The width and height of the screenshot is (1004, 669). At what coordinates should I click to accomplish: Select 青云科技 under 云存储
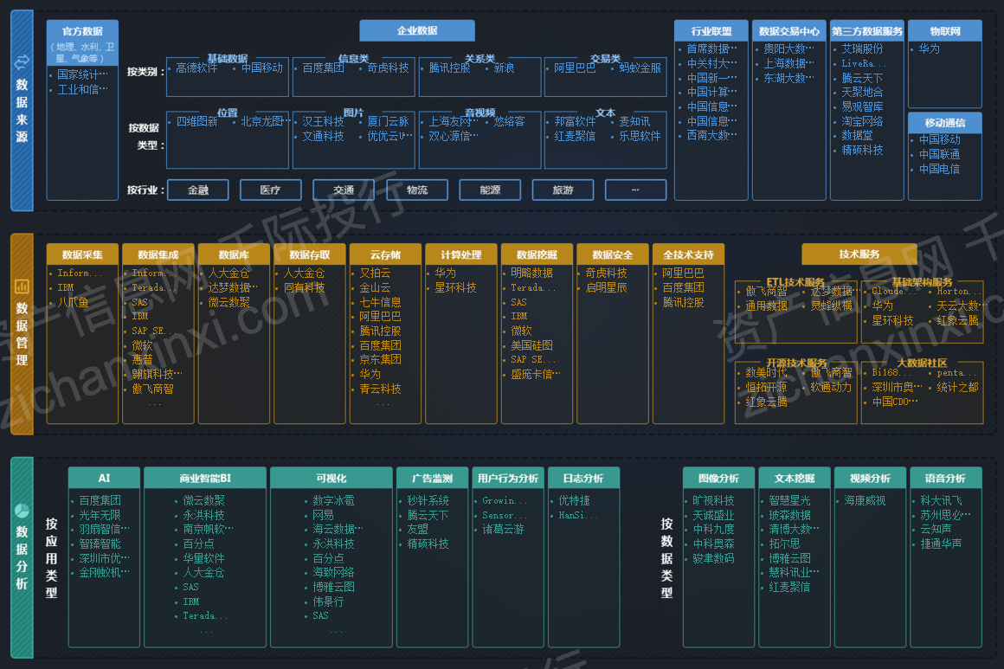(380, 389)
